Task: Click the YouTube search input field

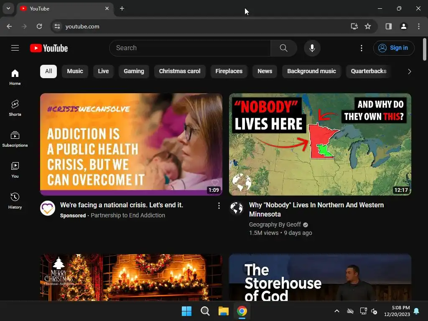Action: 190,48
